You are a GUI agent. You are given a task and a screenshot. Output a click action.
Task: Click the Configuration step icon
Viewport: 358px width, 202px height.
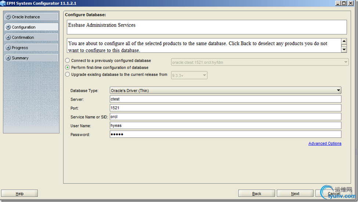click(8, 27)
